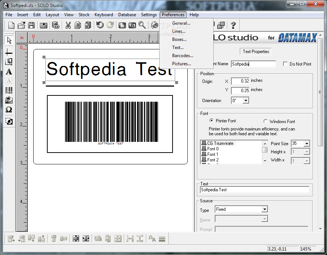Open the Database menu
Image resolution: width=327 pixels, height=255 pixels.
127,15
